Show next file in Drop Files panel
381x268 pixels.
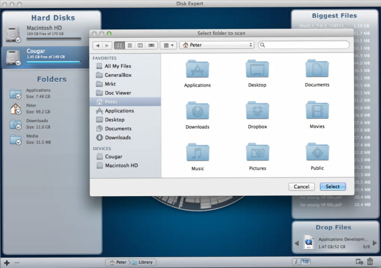point(375,243)
